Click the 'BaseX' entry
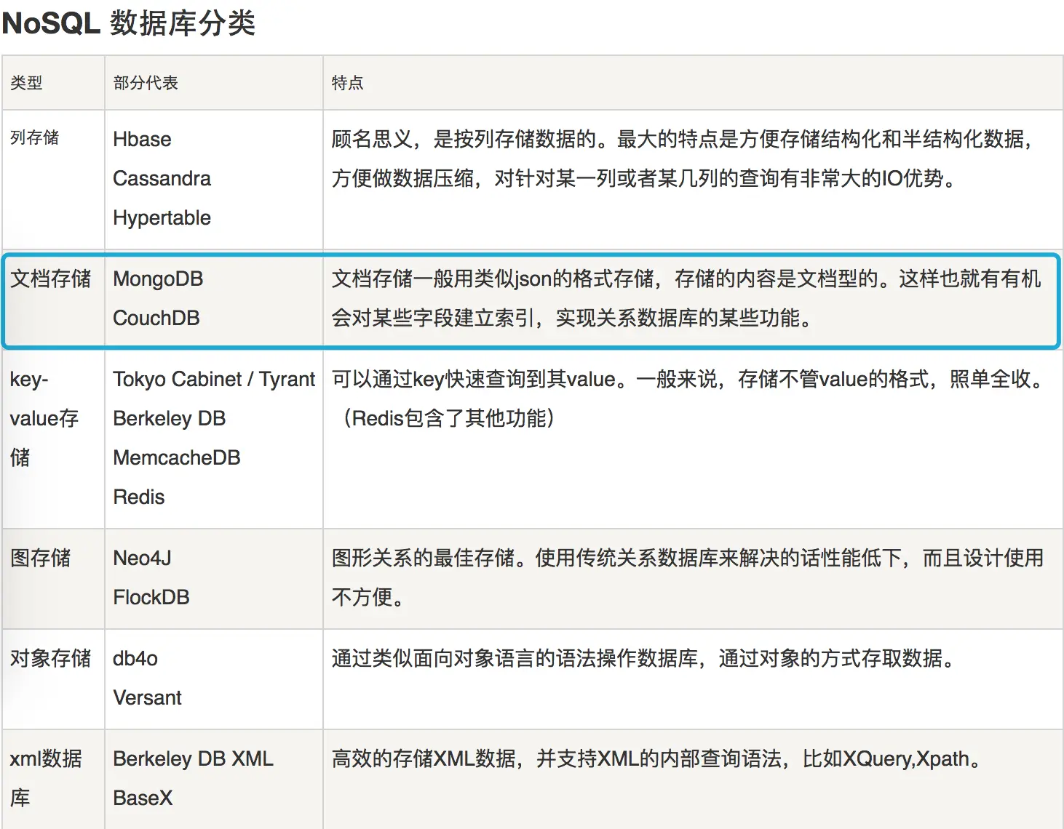Viewport: 1064px width, 829px height. 143,798
